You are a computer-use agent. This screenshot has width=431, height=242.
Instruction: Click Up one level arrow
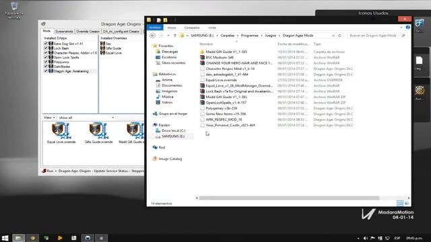point(175,36)
